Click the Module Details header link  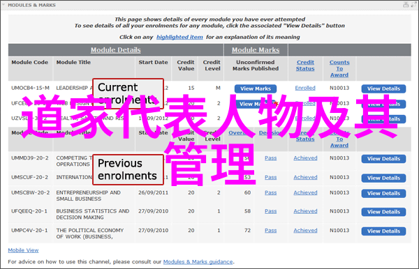(x=115, y=50)
